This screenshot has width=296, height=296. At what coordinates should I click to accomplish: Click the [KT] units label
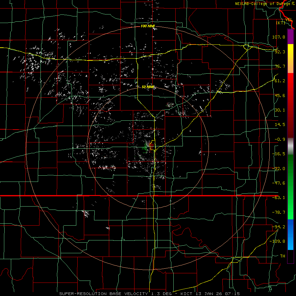click(281, 23)
